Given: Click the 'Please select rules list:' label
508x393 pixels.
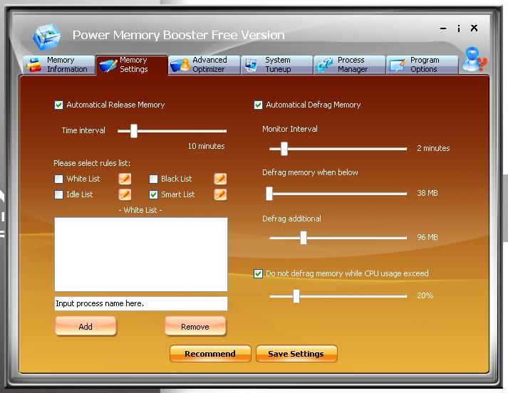Looking at the screenshot, I should pyautogui.click(x=92, y=163).
